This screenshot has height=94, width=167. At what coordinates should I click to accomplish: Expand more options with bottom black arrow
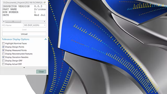point(24,68)
